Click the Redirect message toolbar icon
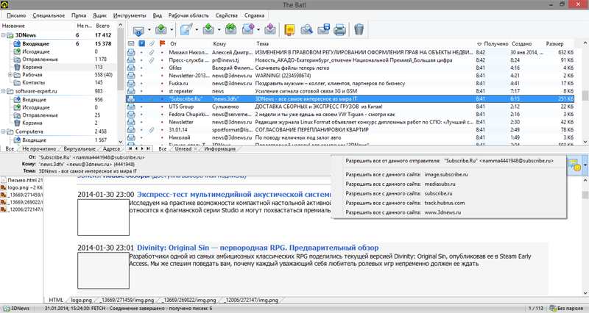 click(270, 29)
